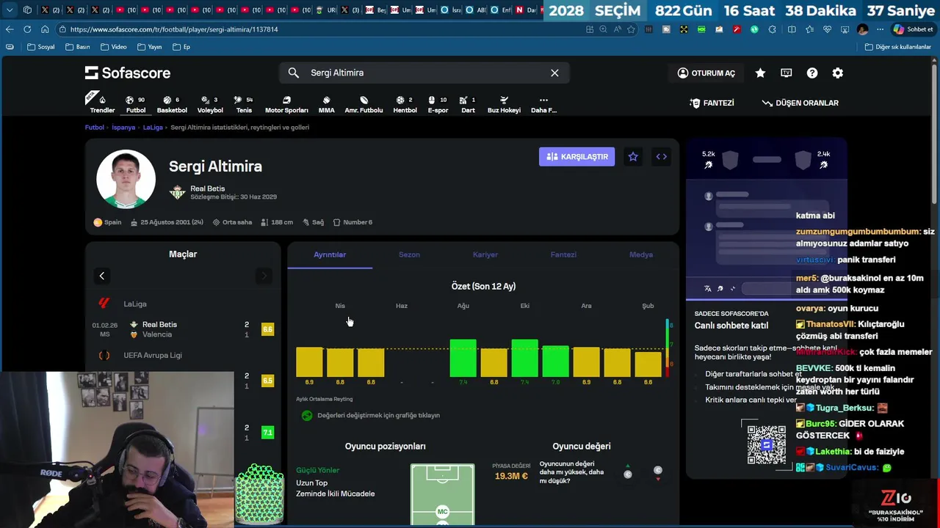
Task: Open the LaLiga league row in Maçlar
Action: coord(183,304)
